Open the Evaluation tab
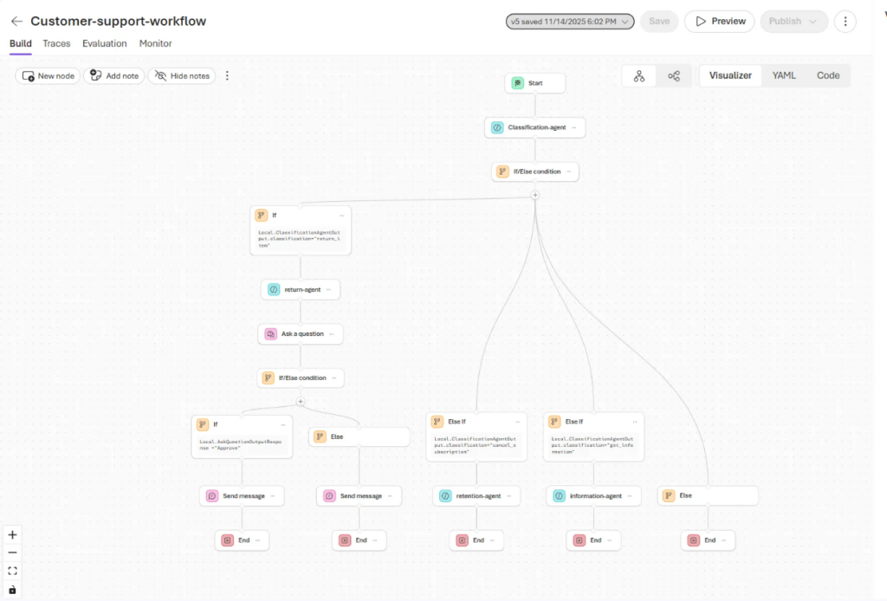 click(105, 43)
